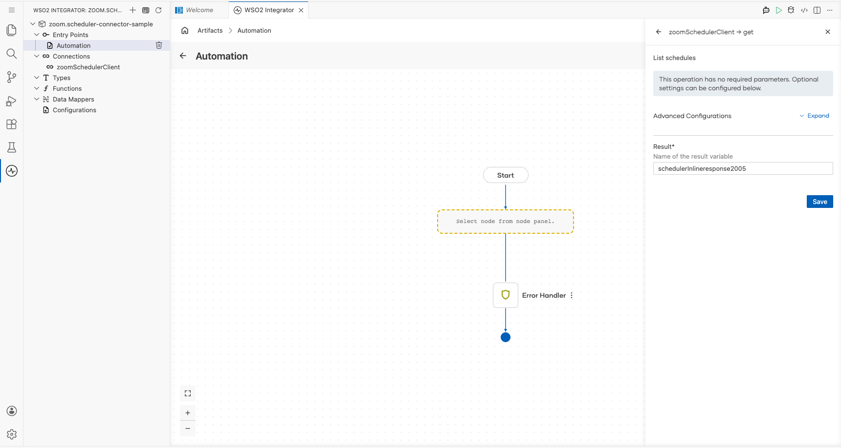The width and height of the screenshot is (841, 448).
Task: Click fit to screen icon on canvas
Action: [x=188, y=393]
